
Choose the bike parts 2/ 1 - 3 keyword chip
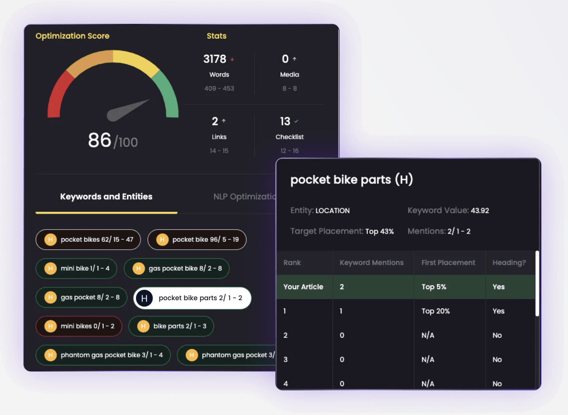[171, 326]
